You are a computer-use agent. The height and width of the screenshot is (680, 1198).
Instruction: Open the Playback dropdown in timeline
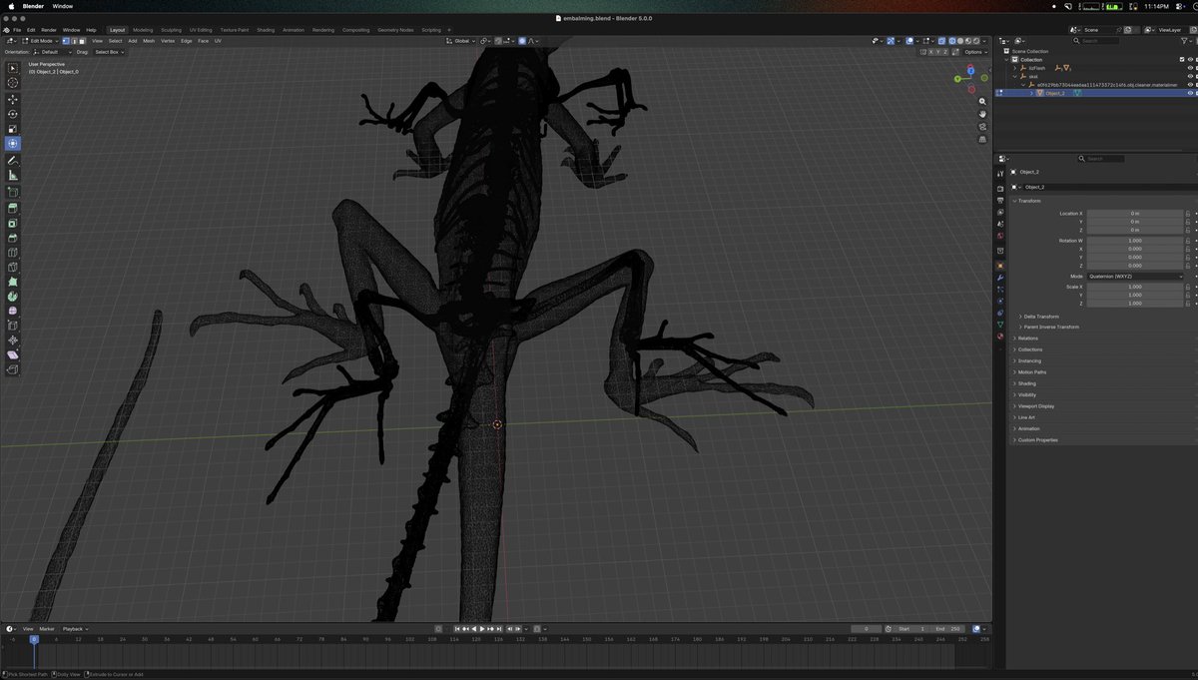click(x=76, y=629)
